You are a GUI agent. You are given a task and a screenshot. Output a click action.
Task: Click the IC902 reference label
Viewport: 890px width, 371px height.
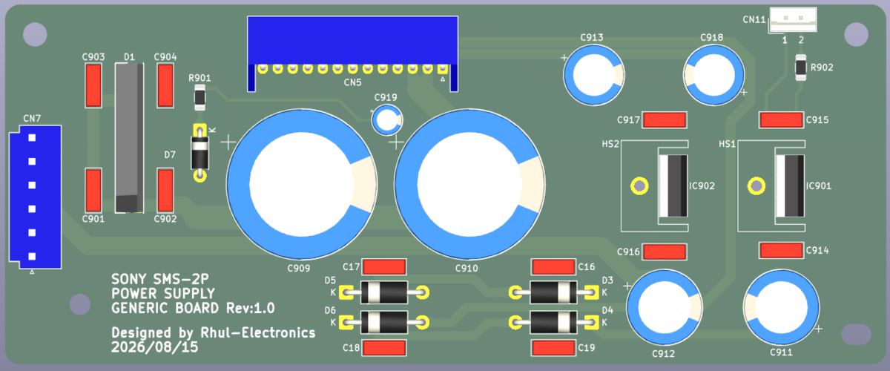(702, 185)
